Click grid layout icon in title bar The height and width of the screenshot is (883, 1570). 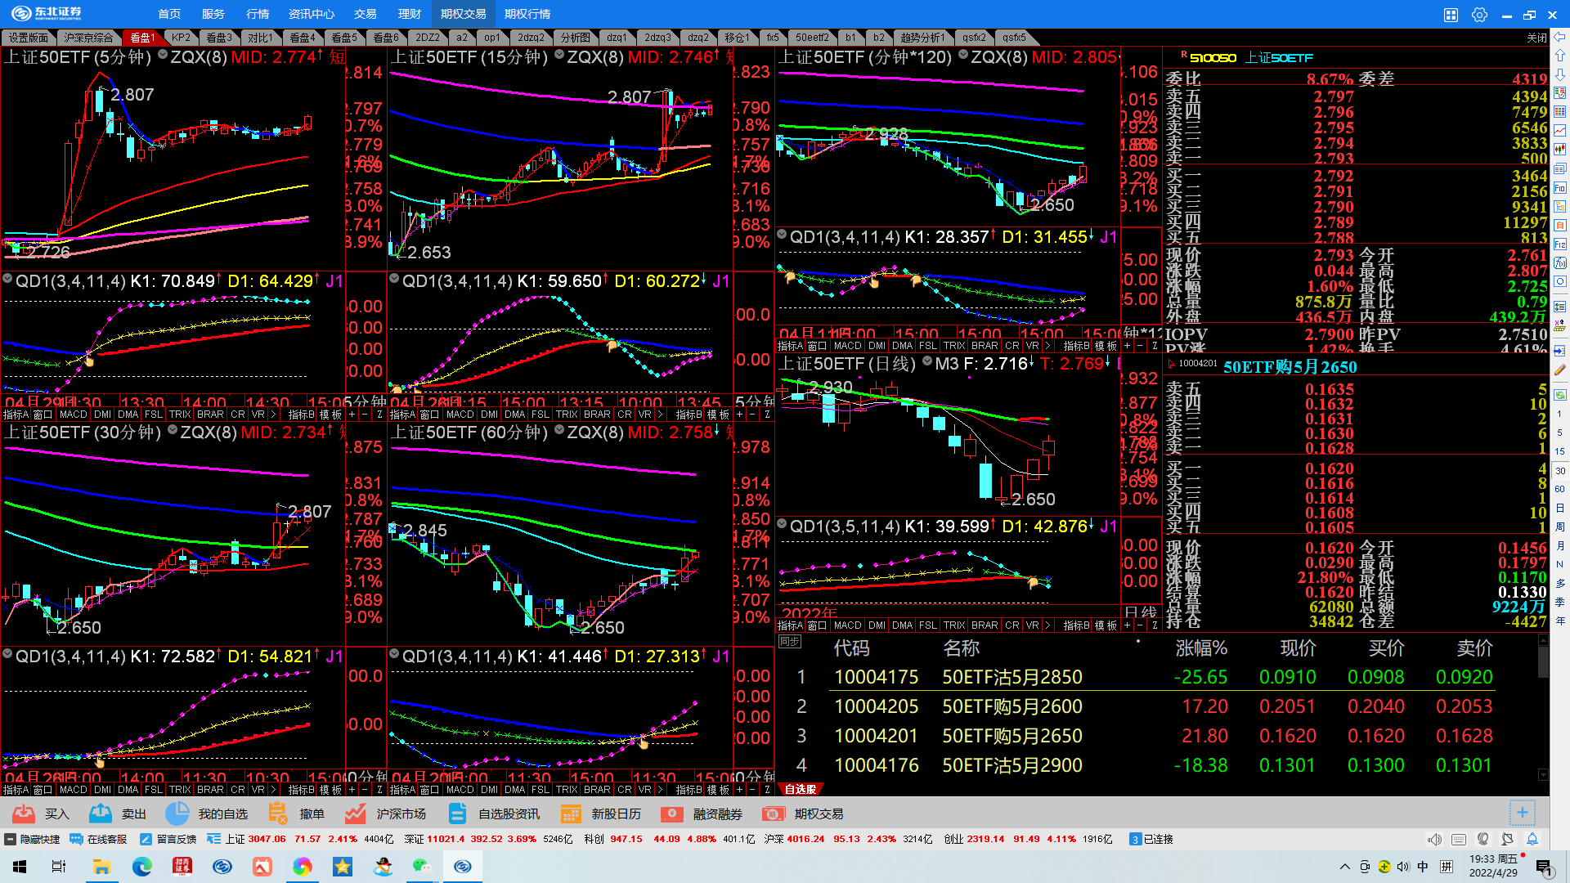point(1451,15)
